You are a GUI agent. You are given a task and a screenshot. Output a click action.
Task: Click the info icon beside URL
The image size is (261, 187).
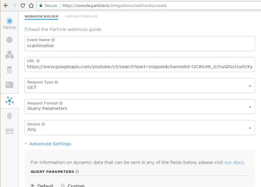coord(38,61)
